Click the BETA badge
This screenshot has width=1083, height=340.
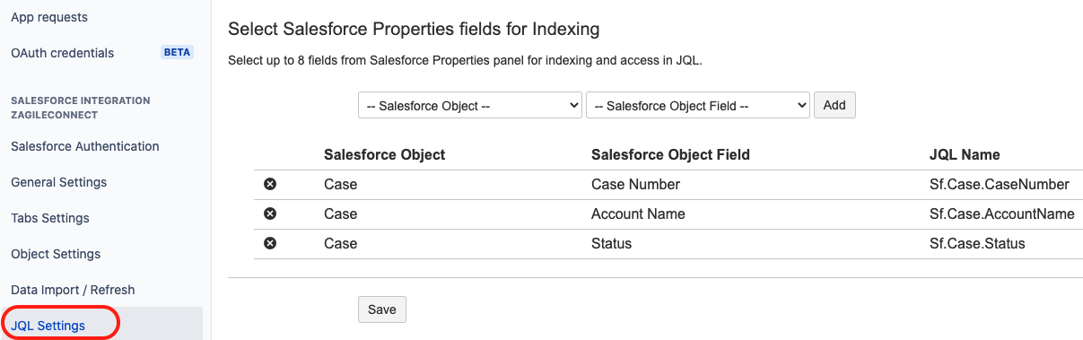177,52
